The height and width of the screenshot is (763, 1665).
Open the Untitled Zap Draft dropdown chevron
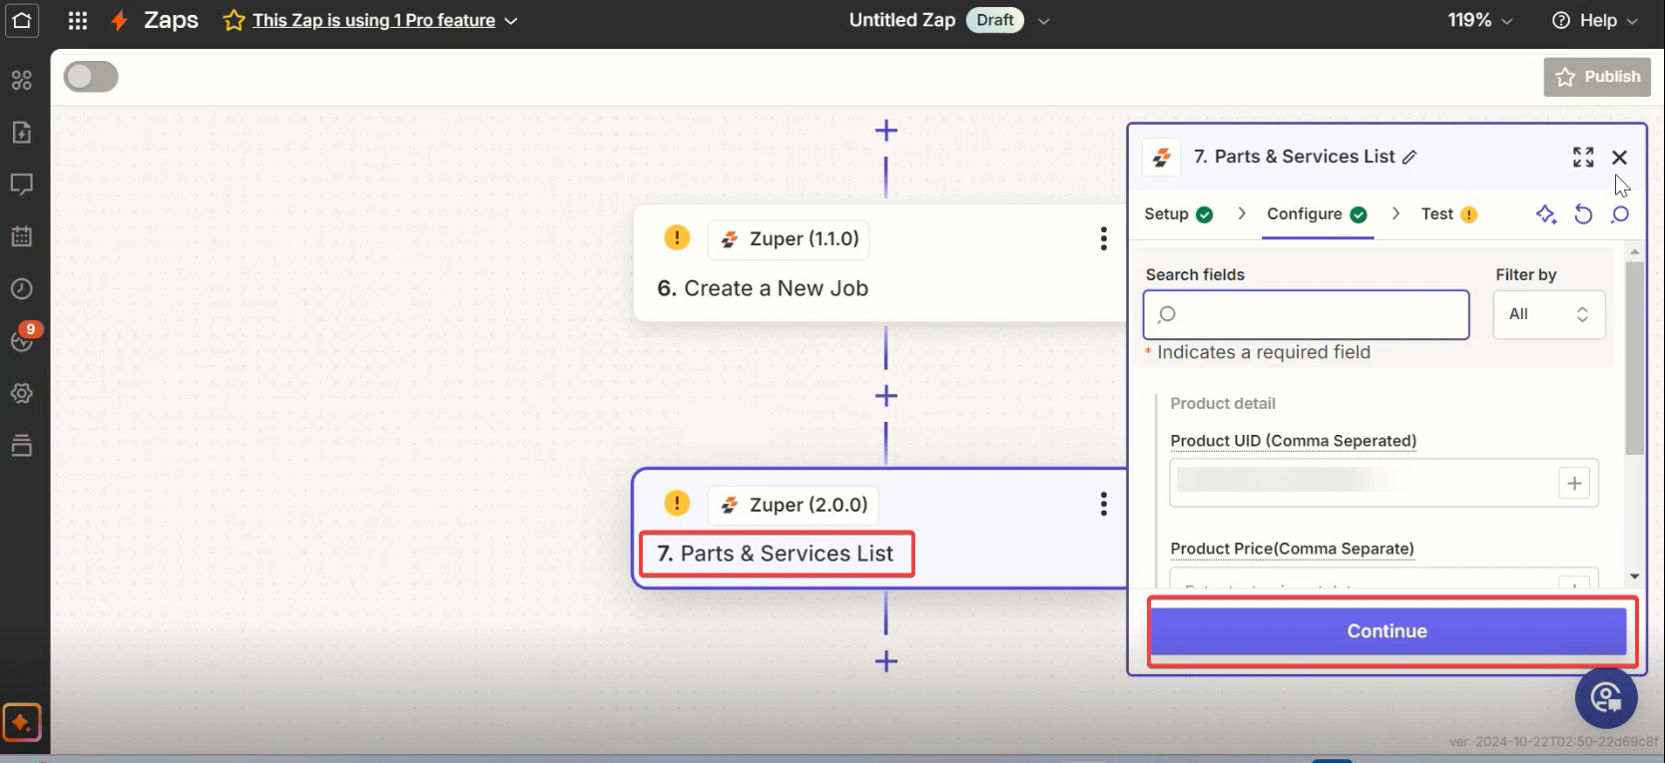pos(1043,21)
